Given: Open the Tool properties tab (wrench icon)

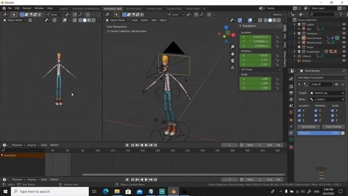Looking at the screenshot, I should 291,79.
